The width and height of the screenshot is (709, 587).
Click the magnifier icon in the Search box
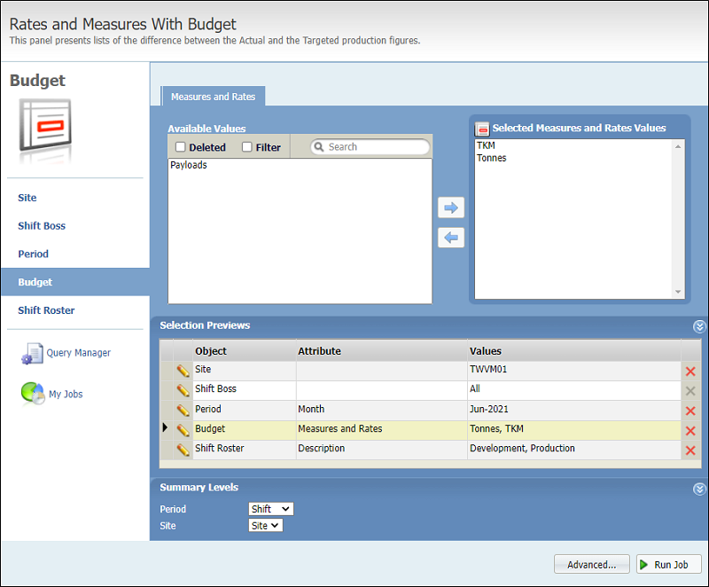319,147
